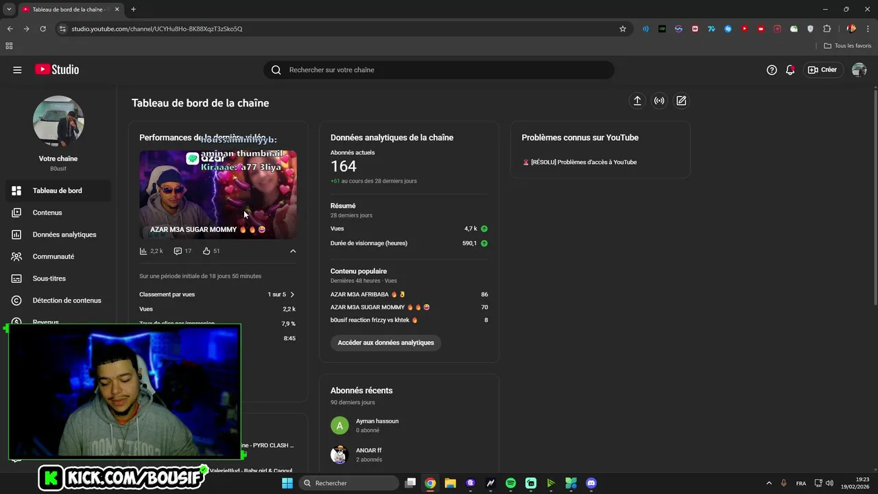Viewport: 878px width, 494px height.
Task: Open File Explorer from the taskbar
Action: [x=450, y=483]
